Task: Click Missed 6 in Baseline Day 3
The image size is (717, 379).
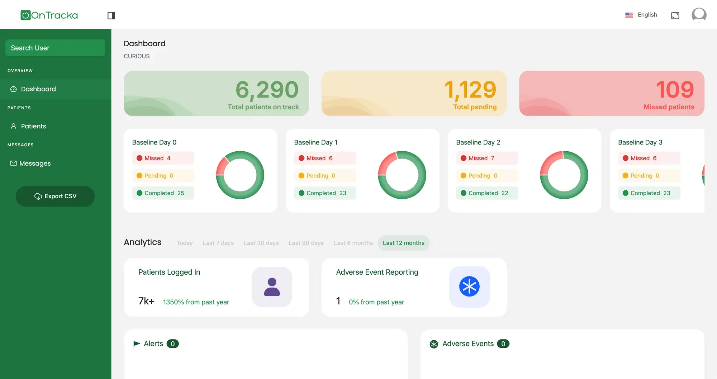Action: click(x=649, y=158)
